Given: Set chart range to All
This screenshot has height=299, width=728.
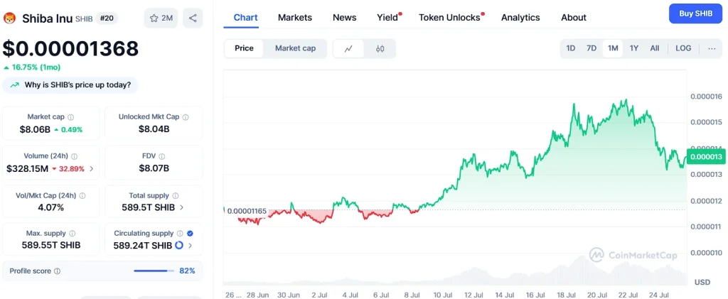Looking at the screenshot, I should coord(655,48).
